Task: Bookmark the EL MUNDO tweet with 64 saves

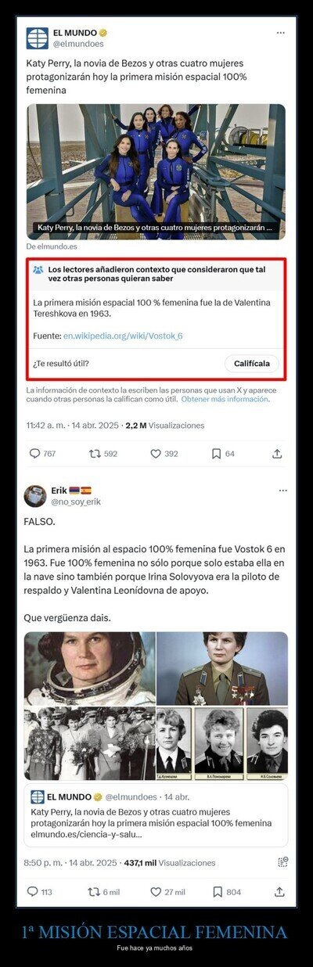Action: point(217,453)
